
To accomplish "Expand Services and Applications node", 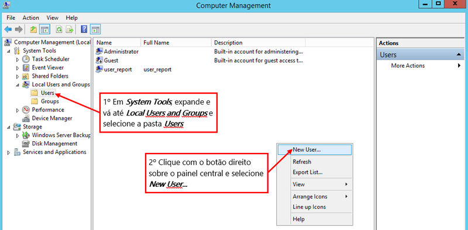I will click(x=9, y=152).
